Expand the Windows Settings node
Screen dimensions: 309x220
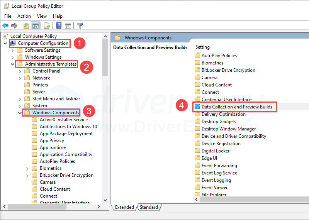pyautogui.click(x=13, y=57)
